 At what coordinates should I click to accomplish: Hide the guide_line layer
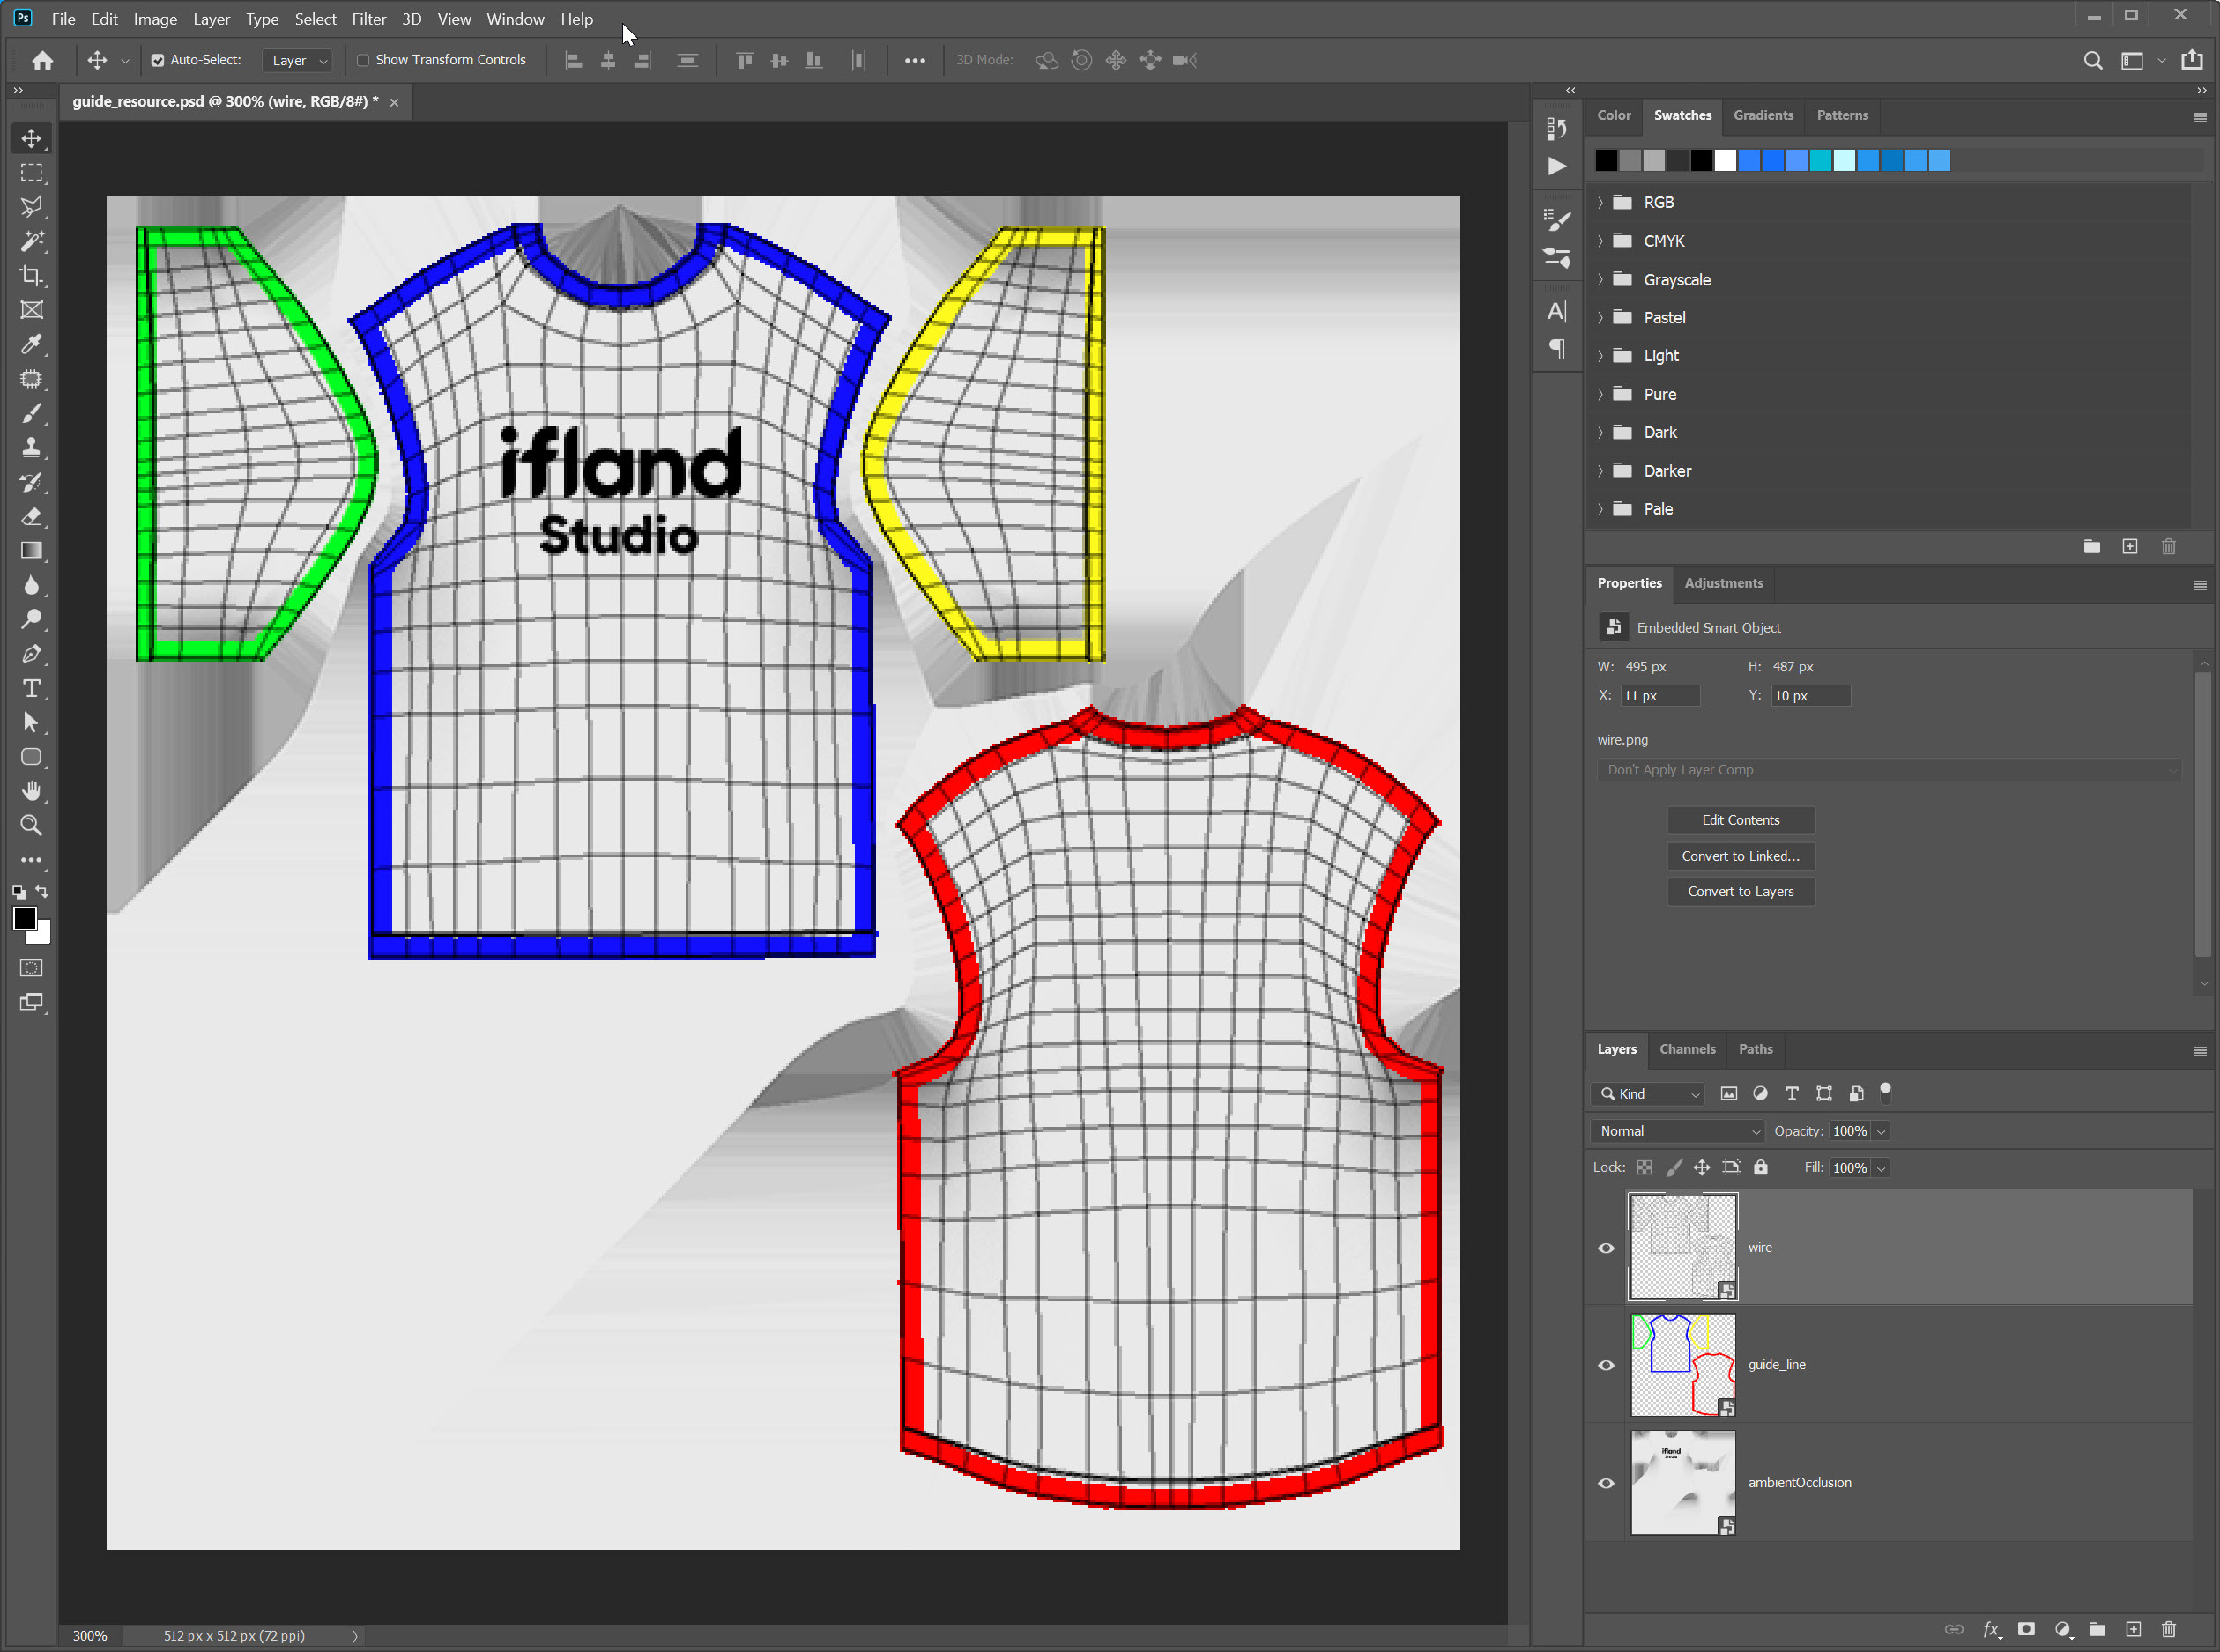tap(1606, 1365)
